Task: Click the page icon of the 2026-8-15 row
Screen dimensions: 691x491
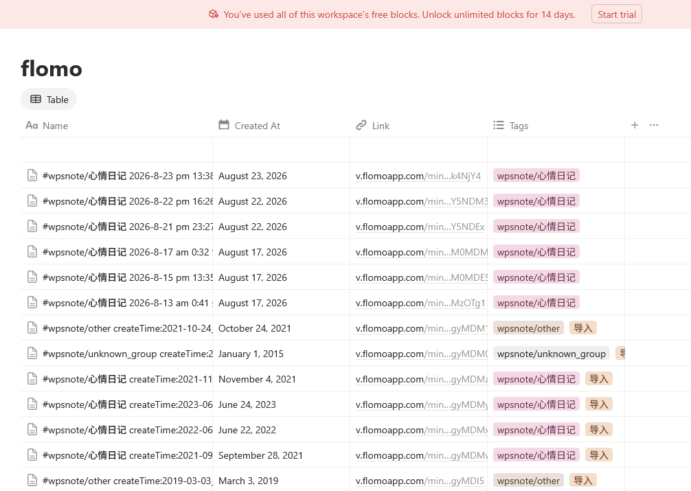Action: click(32, 277)
